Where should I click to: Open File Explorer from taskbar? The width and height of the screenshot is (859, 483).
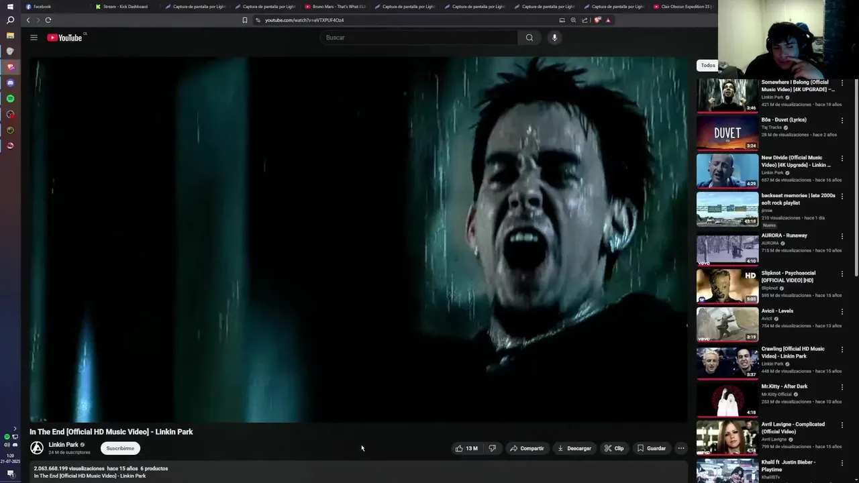10,35
